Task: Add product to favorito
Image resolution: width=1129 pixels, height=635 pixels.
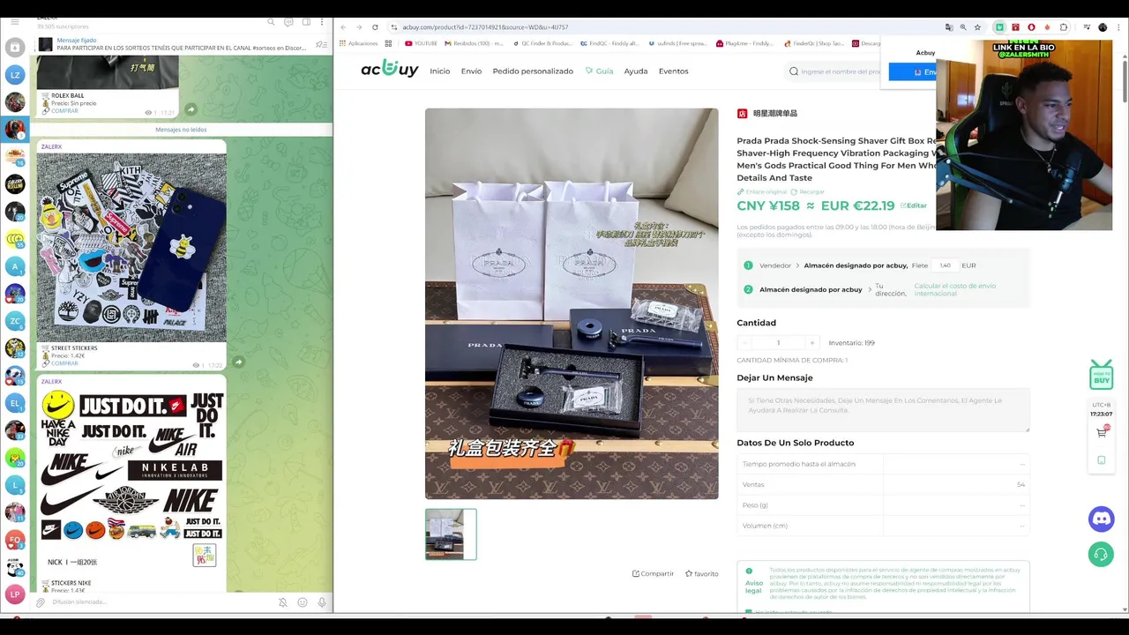Action: [702, 574]
